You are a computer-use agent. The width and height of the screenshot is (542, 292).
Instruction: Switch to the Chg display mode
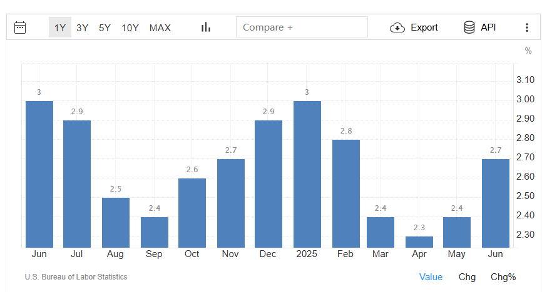tap(467, 277)
